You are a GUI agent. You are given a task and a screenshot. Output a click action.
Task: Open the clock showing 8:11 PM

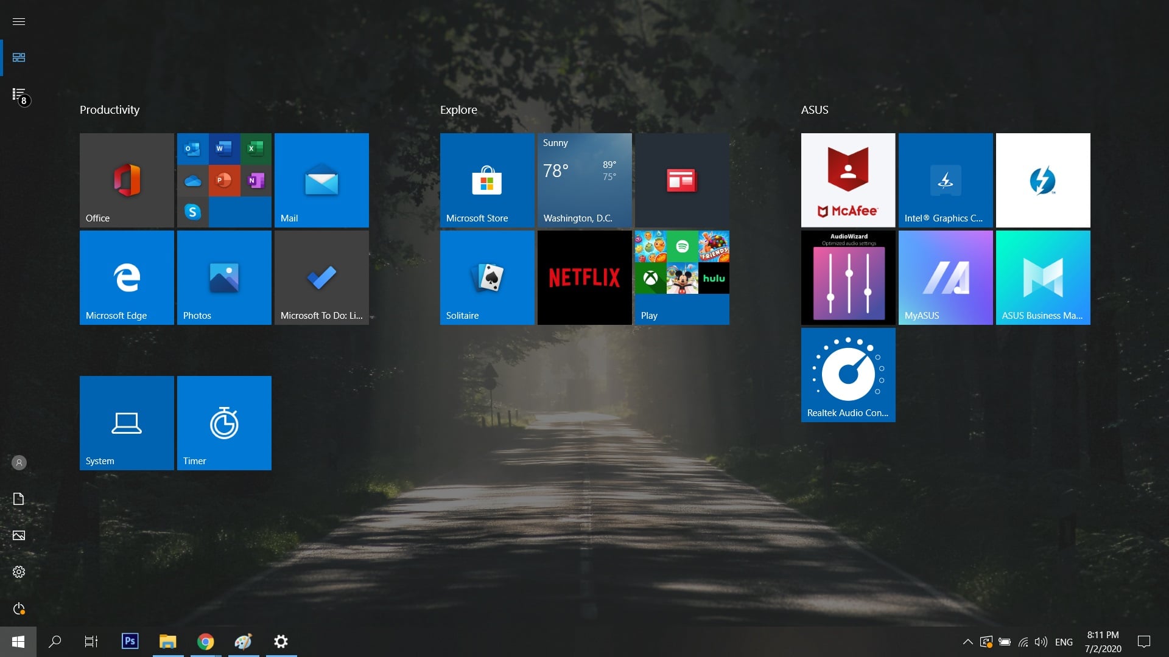pos(1103,642)
